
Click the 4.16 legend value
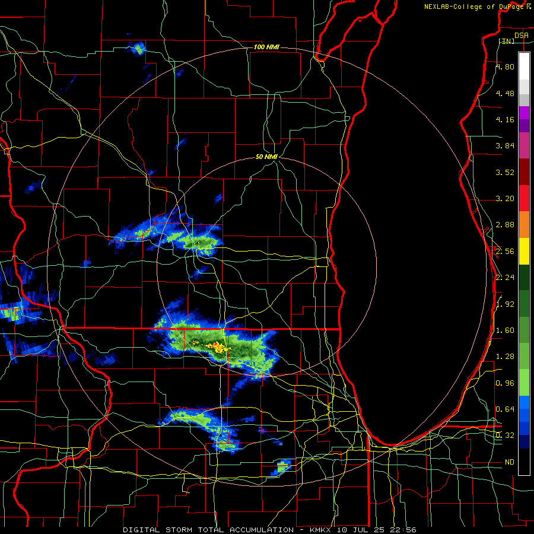[505, 119]
